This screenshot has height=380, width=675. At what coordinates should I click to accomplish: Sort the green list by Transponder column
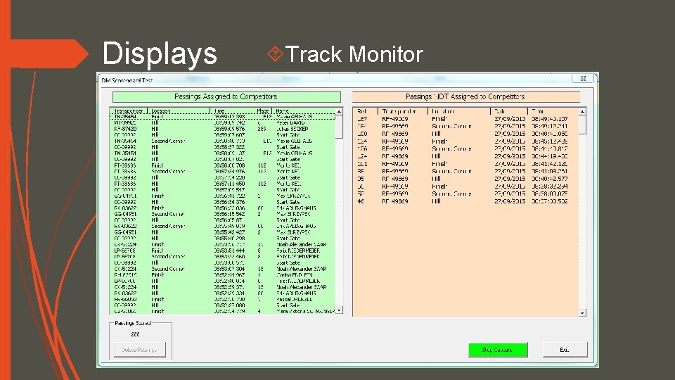[x=129, y=110]
